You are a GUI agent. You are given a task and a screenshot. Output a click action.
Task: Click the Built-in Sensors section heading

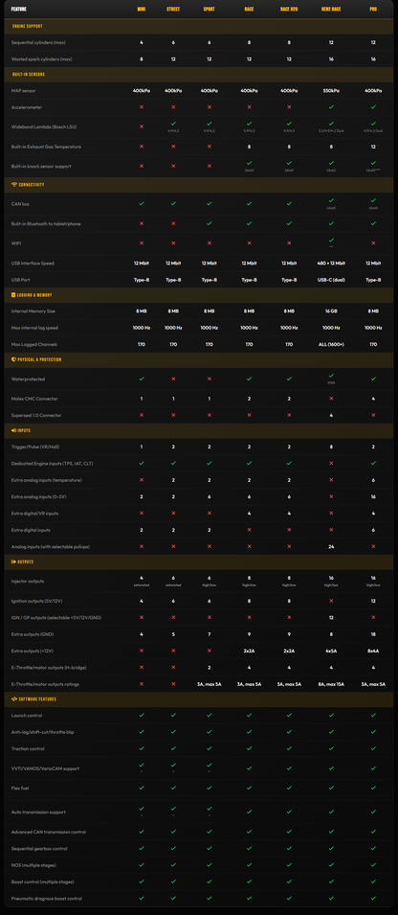point(28,75)
